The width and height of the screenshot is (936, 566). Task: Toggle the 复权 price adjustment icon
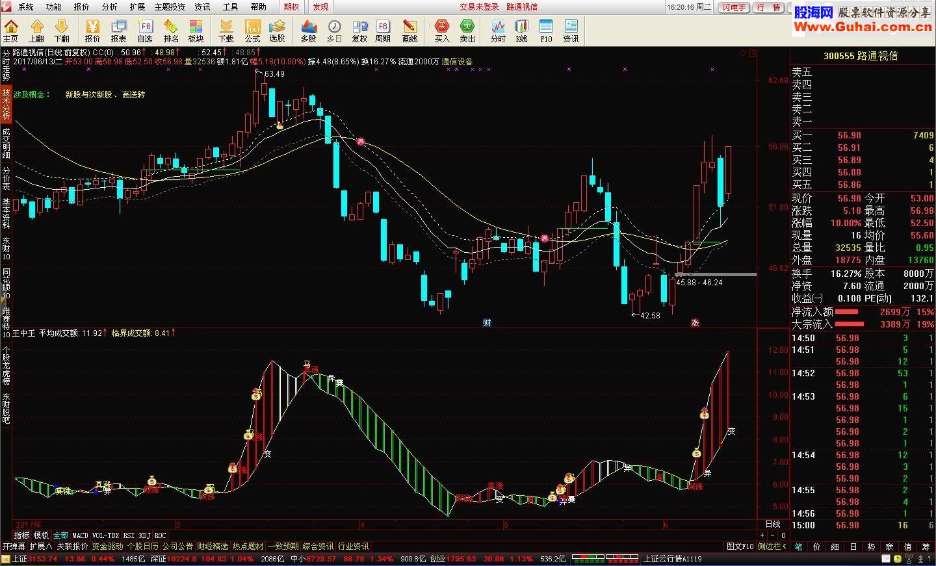pyautogui.click(x=359, y=31)
